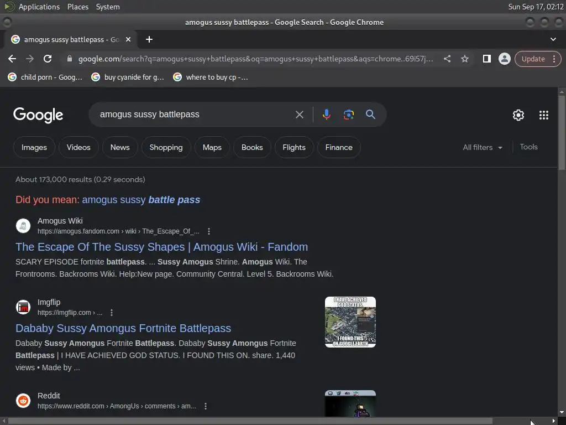
Task: Click the vertical page scrollbar
Action: click(562, 132)
